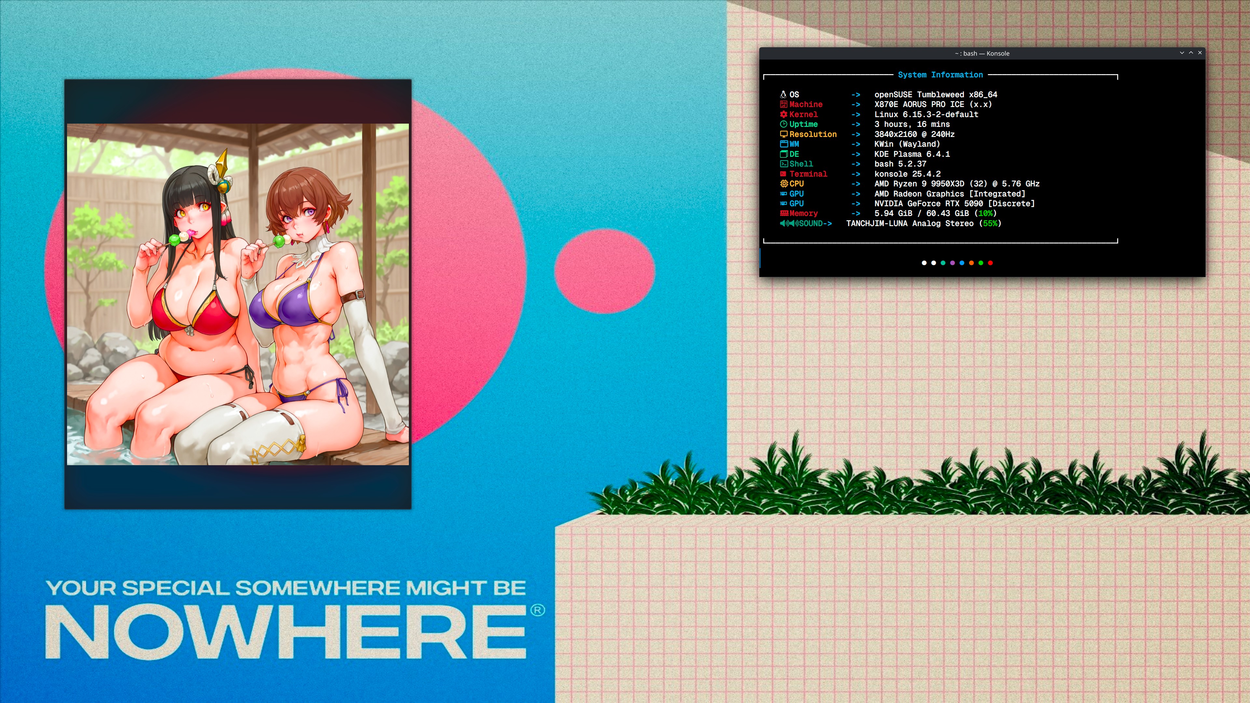Click '3840x2160 @ 240Hz' resolution value

(914, 134)
